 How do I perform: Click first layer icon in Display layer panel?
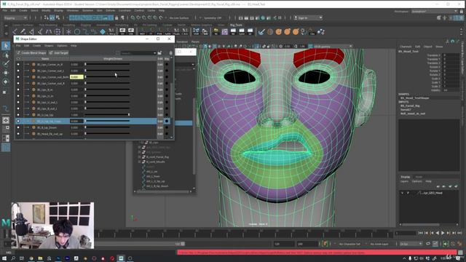(x=438, y=186)
